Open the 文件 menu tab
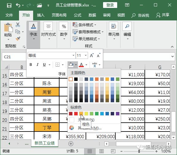The image size is (177, 155). (9, 15)
